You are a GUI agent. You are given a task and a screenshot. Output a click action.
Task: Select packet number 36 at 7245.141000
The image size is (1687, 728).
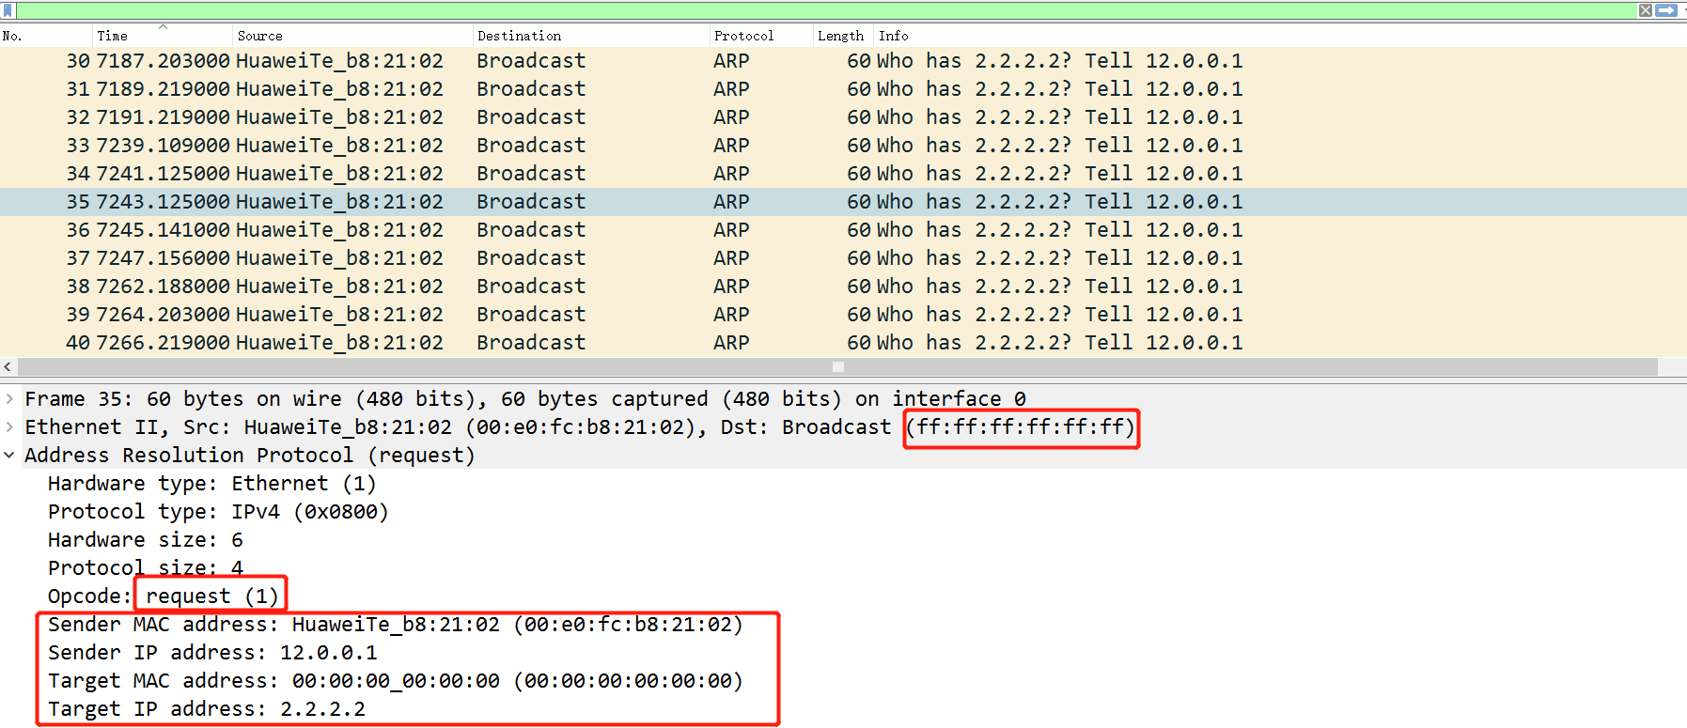[843, 230]
